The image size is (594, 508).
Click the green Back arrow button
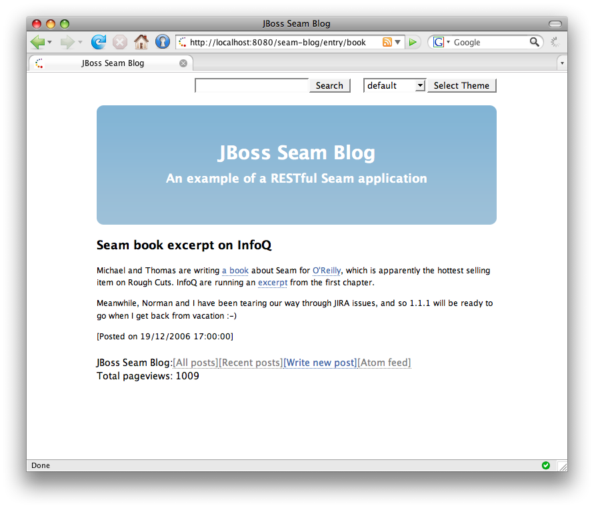pos(37,43)
